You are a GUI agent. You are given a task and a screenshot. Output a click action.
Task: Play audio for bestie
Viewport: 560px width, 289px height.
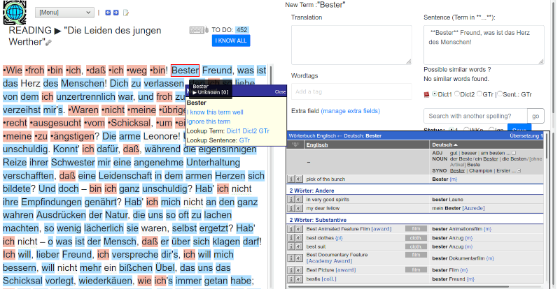pyautogui.click(x=299, y=279)
